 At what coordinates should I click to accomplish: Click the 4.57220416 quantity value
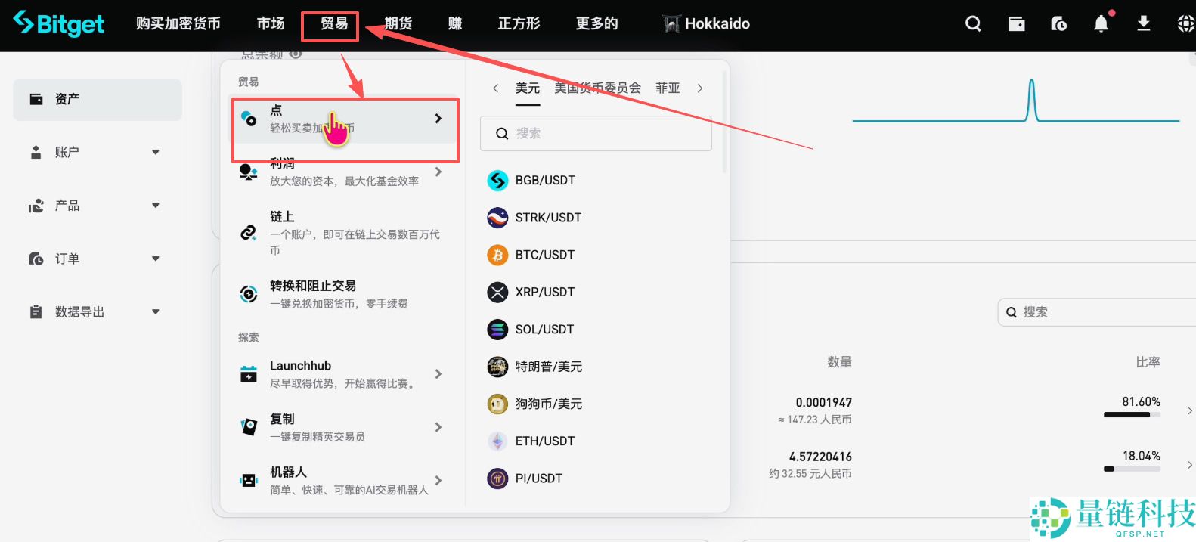click(x=820, y=457)
